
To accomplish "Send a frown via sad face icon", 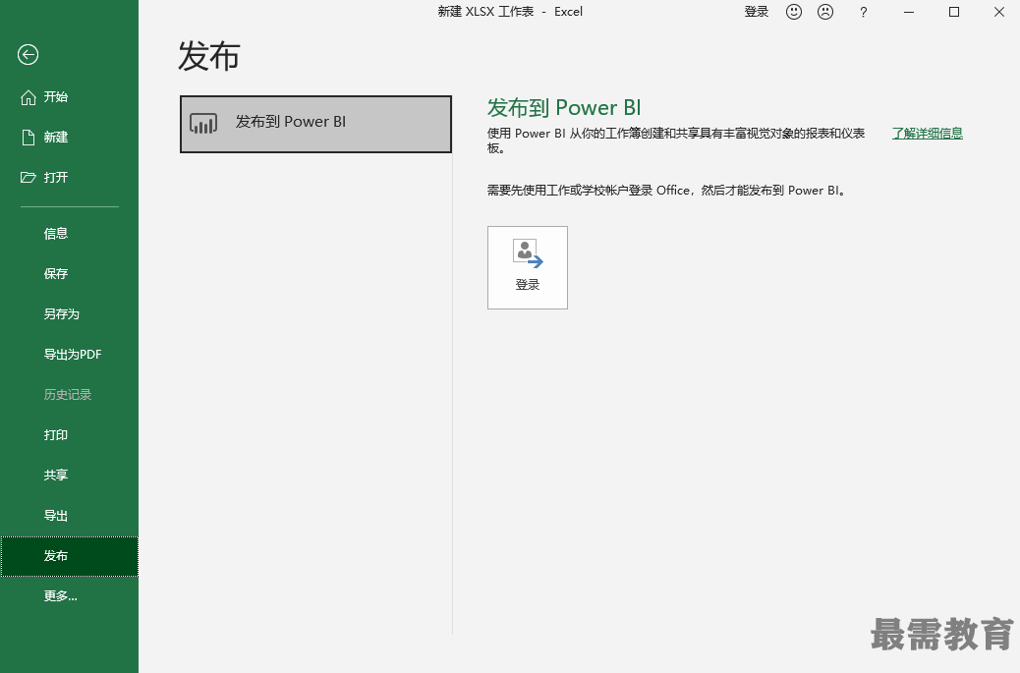I will pyautogui.click(x=825, y=12).
